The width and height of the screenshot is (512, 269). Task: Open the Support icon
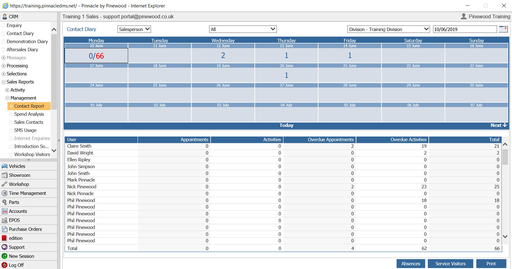point(5,247)
